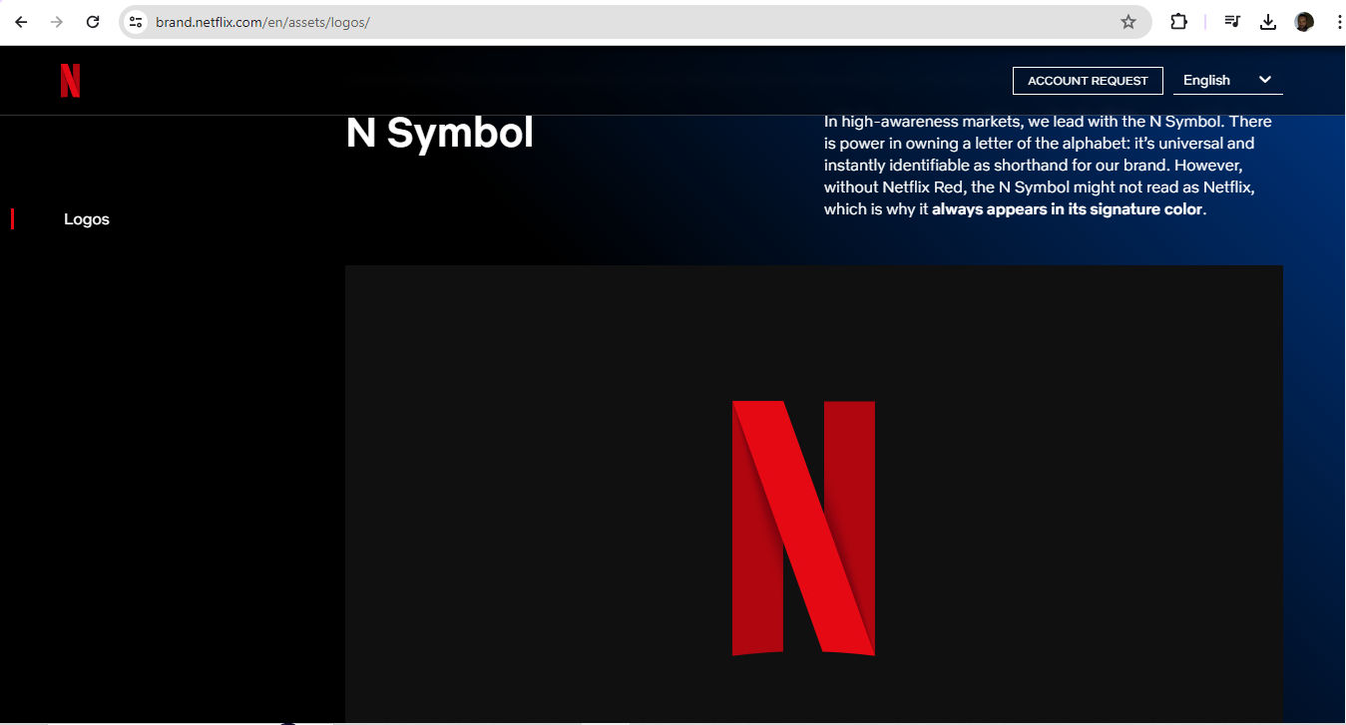Click the bold signature color emphasis text
This screenshot has height=725, width=1346.
(x=1065, y=208)
